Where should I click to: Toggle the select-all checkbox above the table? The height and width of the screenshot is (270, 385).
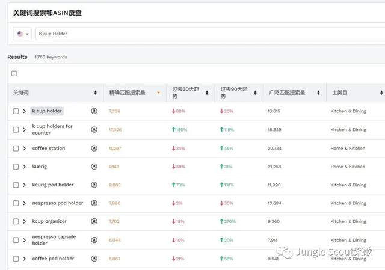click(x=14, y=73)
